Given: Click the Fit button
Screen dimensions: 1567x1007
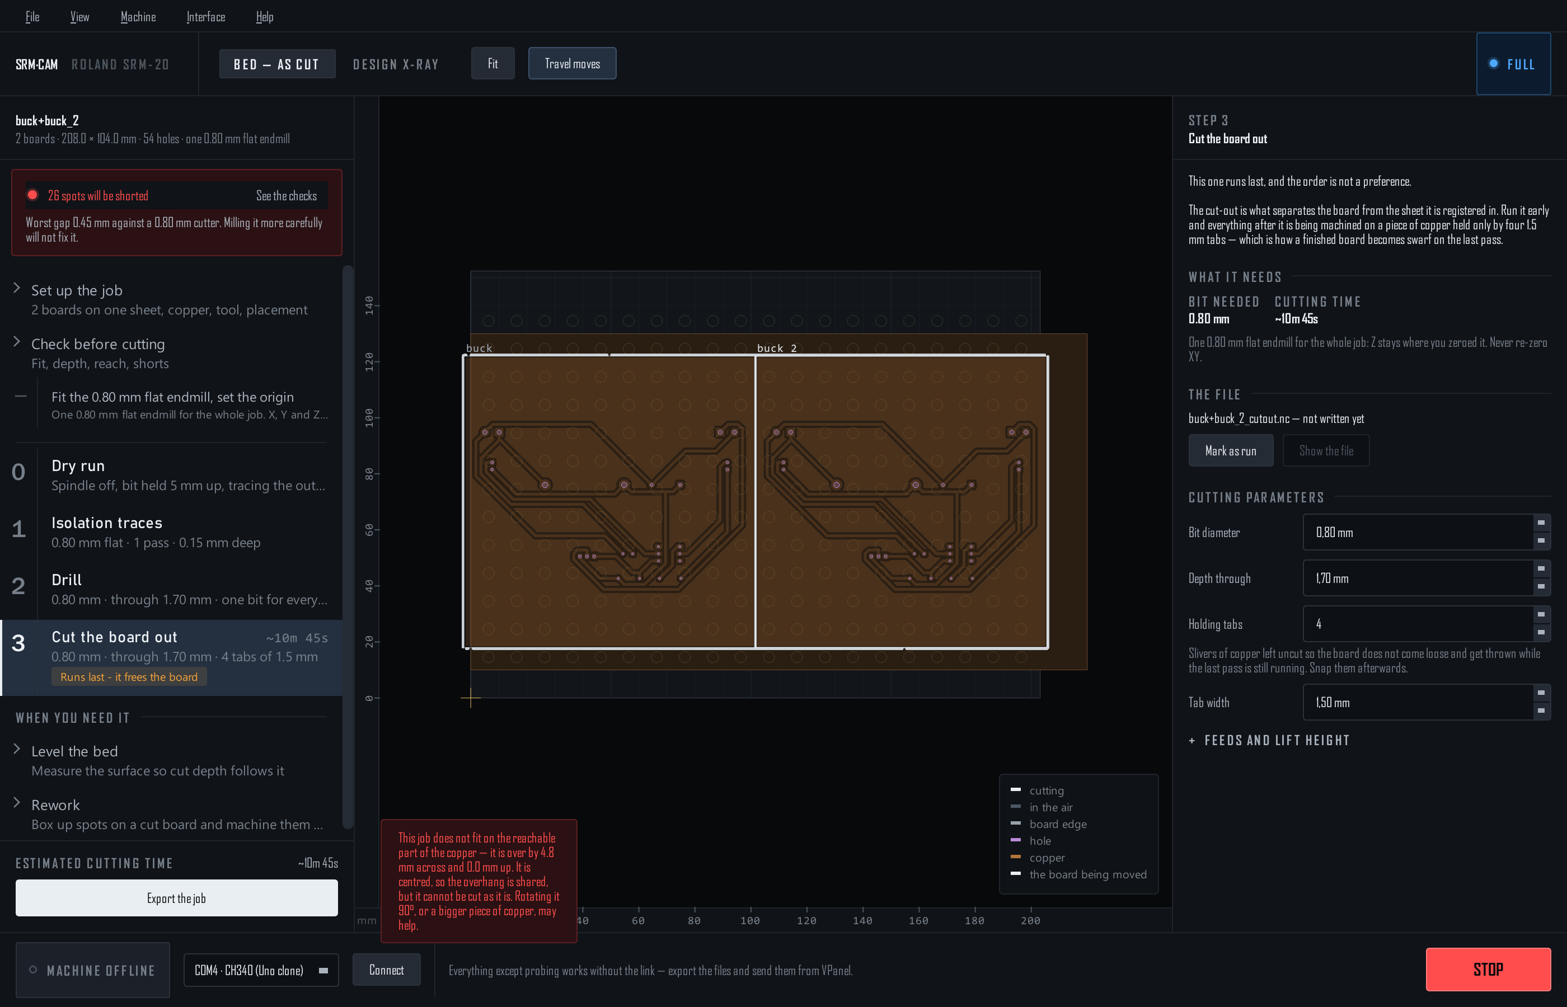Looking at the screenshot, I should 492,63.
